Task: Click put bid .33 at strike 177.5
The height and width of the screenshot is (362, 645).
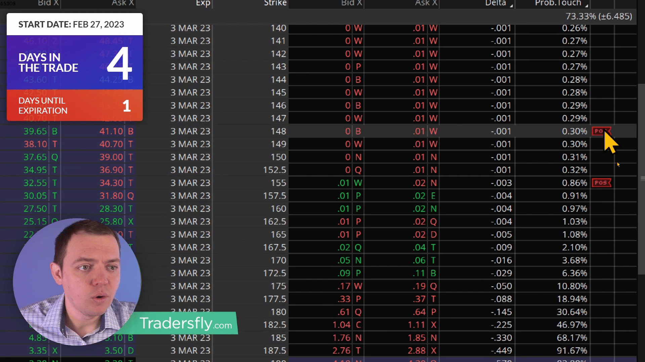Action: tap(344, 299)
